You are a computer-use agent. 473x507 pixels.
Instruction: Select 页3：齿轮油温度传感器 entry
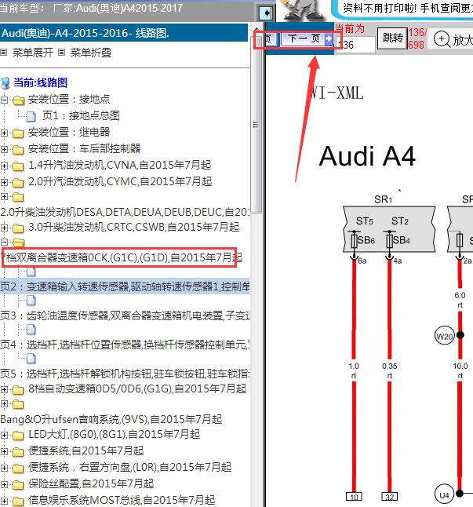tap(125, 316)
